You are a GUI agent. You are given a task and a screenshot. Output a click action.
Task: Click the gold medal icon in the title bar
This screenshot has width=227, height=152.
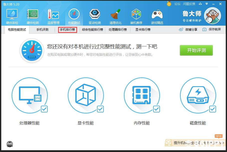(169, 4)
